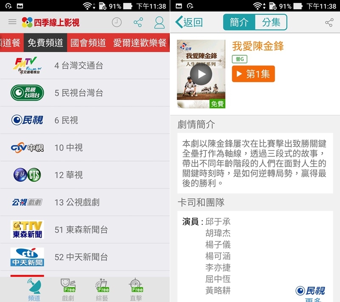
Task: Open channel 52 中天新聞台
Action: coord(85,257)
